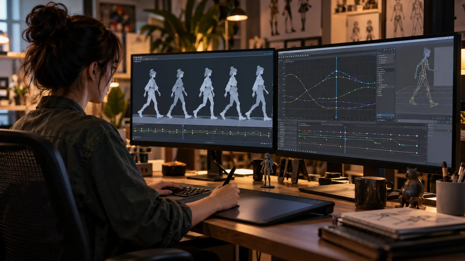Select the pink keyframe ending the purple timeline track
Image resolution: width=465 pixels, height=261 pixels.
pos(417,136)
